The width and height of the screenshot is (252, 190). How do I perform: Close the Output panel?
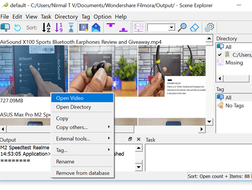[x=139, y=139]
